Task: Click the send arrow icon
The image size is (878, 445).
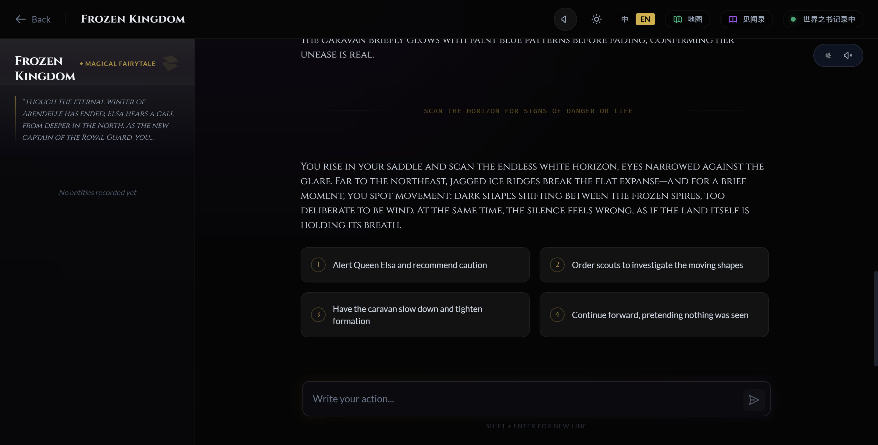Action: click(754, 400)
